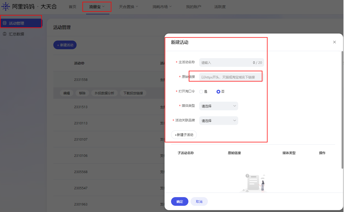Screen dimensions: 344x212
Task: Click activity ID 2305568
Action: (x=81, y=172)
